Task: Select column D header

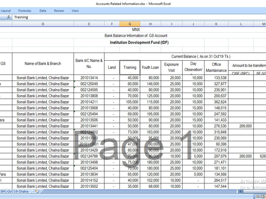Action: pyautogui.click(x=43, y=24)
